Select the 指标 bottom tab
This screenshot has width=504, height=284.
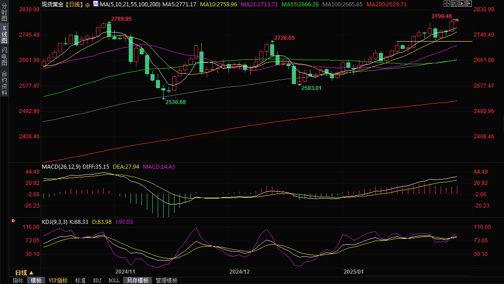[x=18, y=280]
